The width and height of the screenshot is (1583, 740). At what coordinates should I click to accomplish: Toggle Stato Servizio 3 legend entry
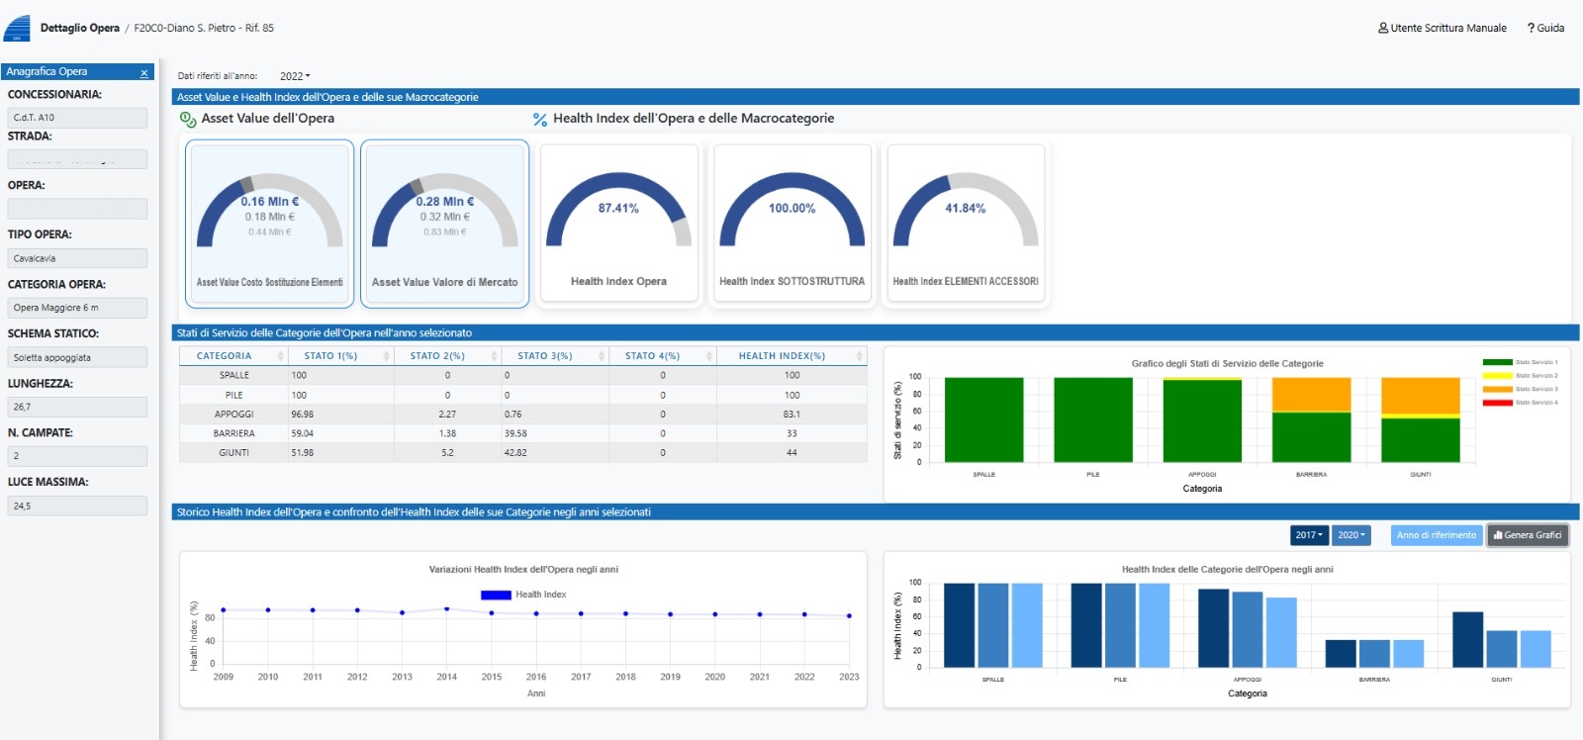coord(1520,389)
